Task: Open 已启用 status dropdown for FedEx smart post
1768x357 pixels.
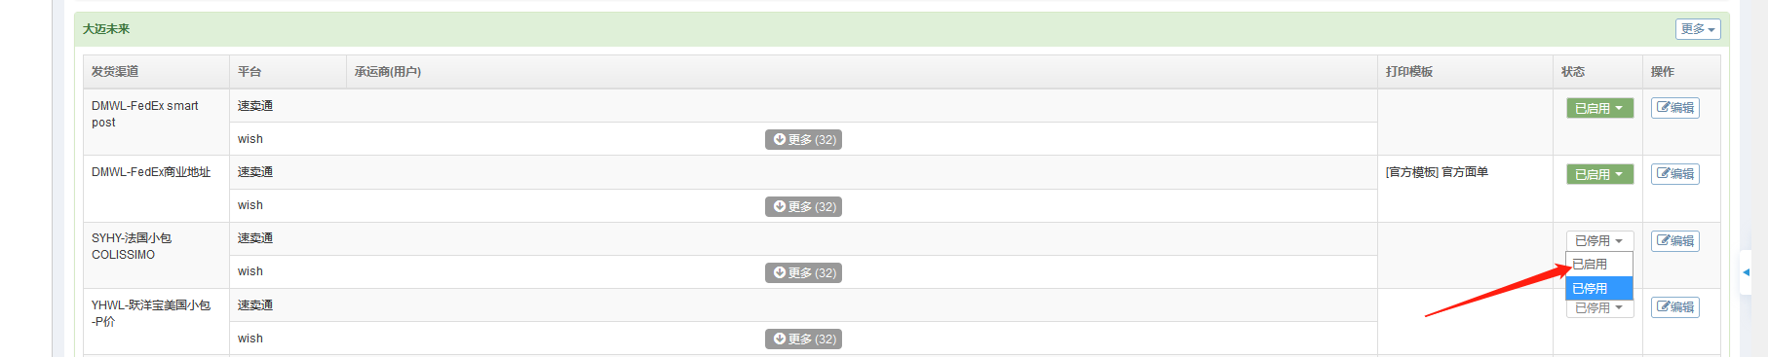Action: tap(1599, 108)
